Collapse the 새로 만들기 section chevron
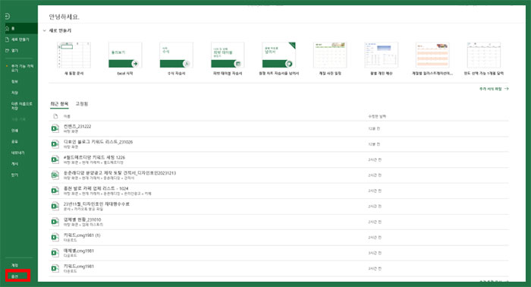This screenshot has width=531, height=287. point(44,30)
